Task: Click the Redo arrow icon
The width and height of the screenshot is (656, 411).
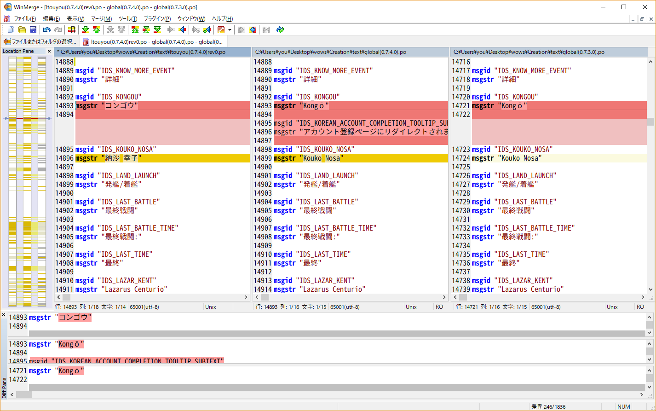Action: [x=58, y=30]
